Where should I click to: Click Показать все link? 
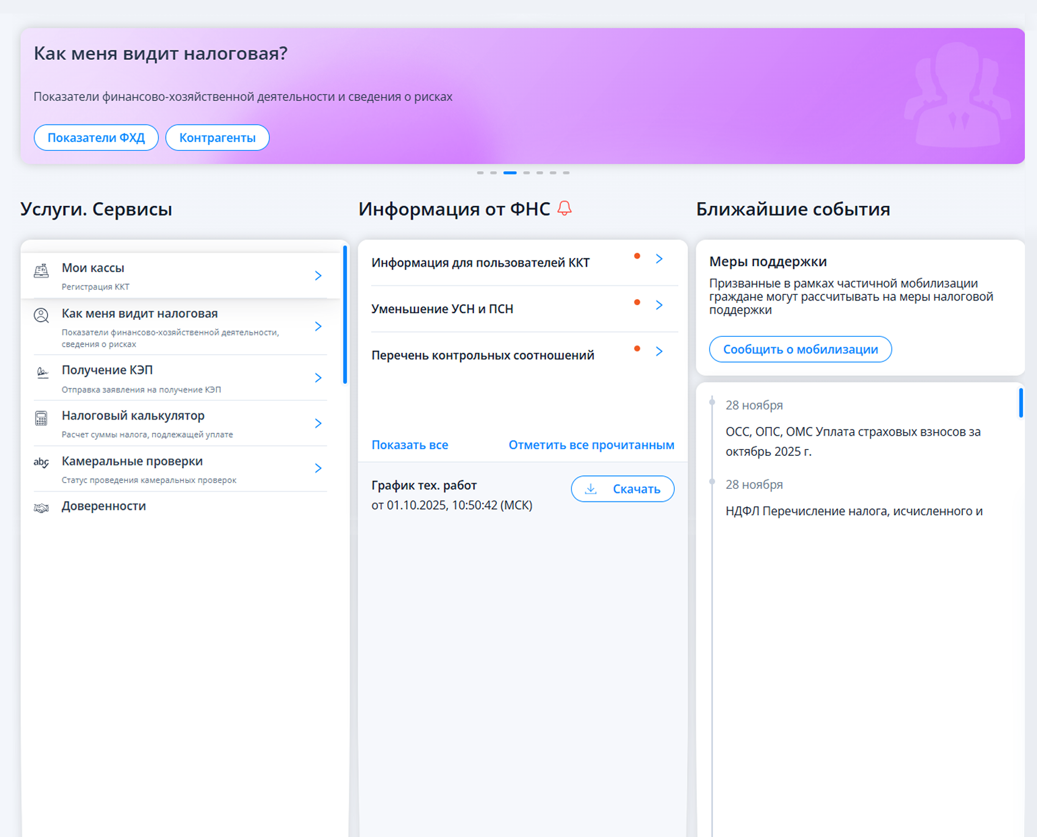(x=410, y=444)
